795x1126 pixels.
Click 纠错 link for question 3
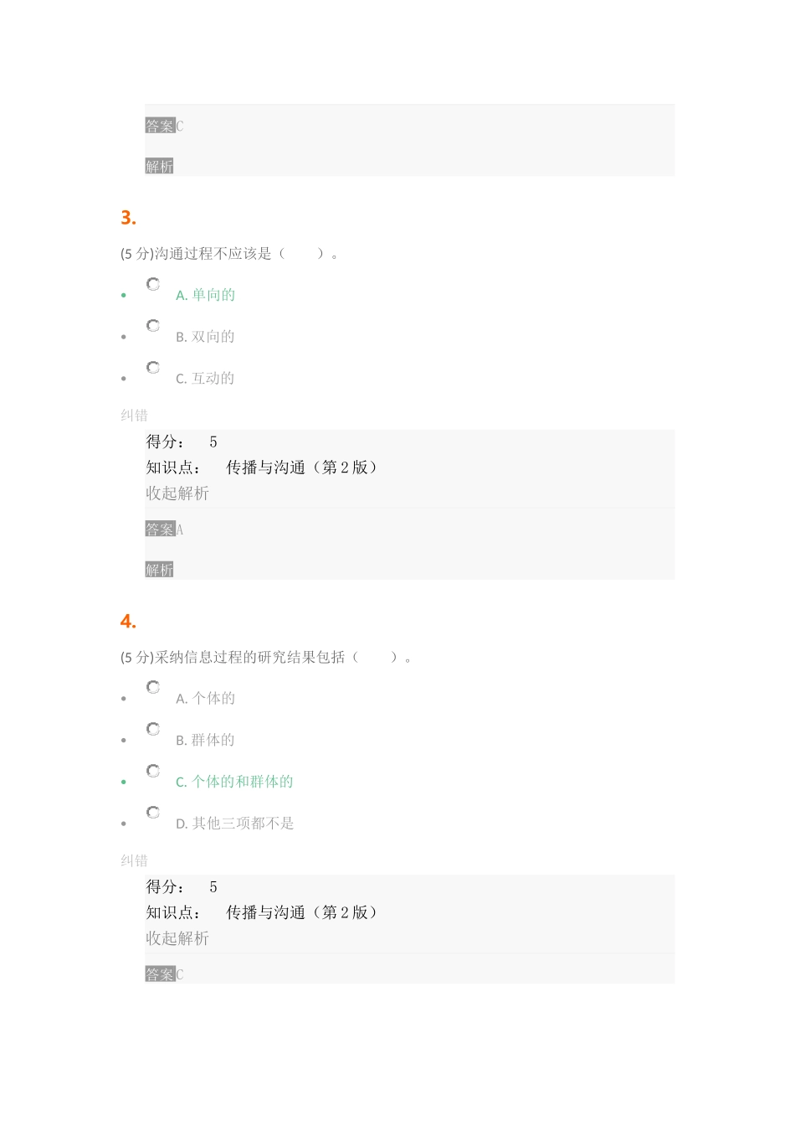tap(134, 416)
